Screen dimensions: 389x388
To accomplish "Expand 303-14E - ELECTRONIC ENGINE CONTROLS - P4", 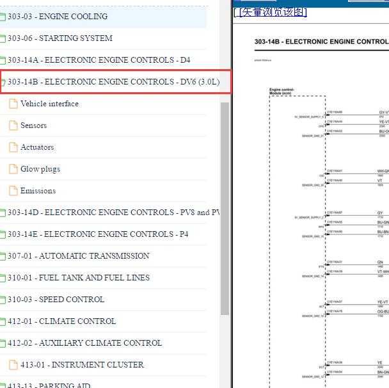I will click(x=98, y=234).
